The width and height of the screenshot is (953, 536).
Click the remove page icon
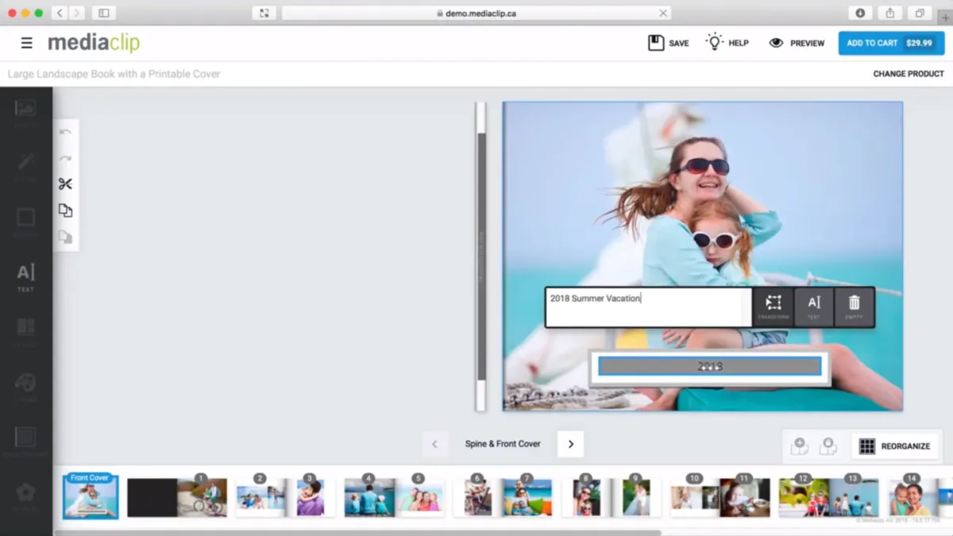coord(828,445)
